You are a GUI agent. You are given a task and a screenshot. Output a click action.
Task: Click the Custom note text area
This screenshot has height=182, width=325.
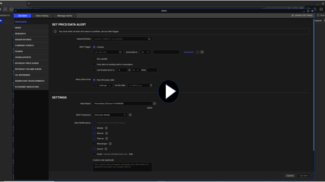pyautogui.click(x=122, y=166)
